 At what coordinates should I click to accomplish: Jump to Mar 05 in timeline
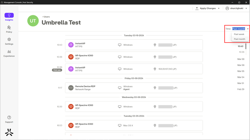coord(241,71)
